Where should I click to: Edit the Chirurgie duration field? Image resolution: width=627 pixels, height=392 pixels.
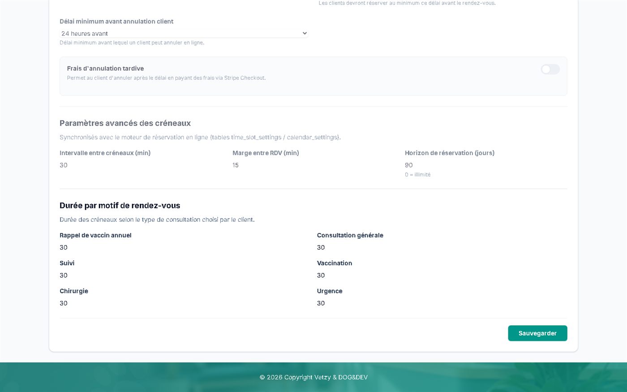point(185,303)
